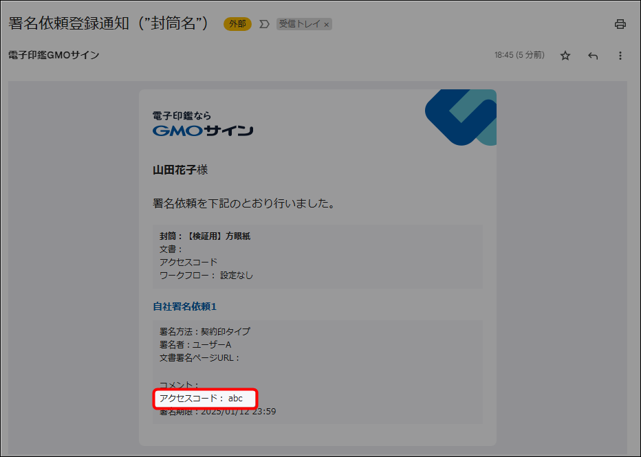Click the highlighted アクセスコード: abc line
Viewport: 641px width, 457px height.
pyautogui.click(x=204, y=399)
